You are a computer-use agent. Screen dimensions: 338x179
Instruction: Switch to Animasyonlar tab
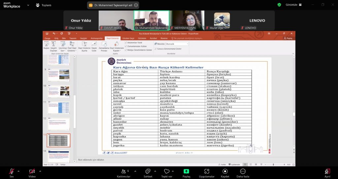[97, 38]
